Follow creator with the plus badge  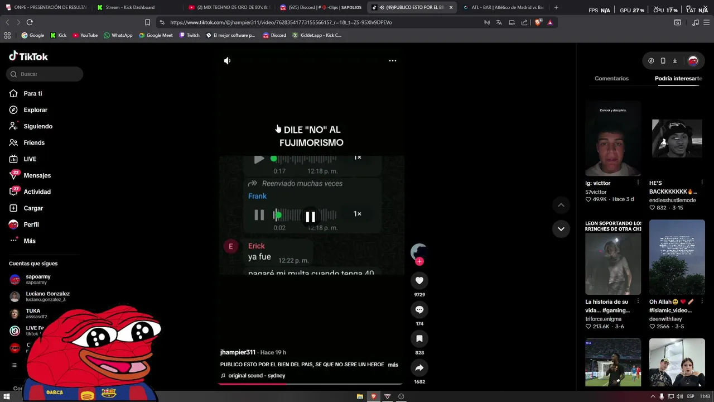[419, 261]
